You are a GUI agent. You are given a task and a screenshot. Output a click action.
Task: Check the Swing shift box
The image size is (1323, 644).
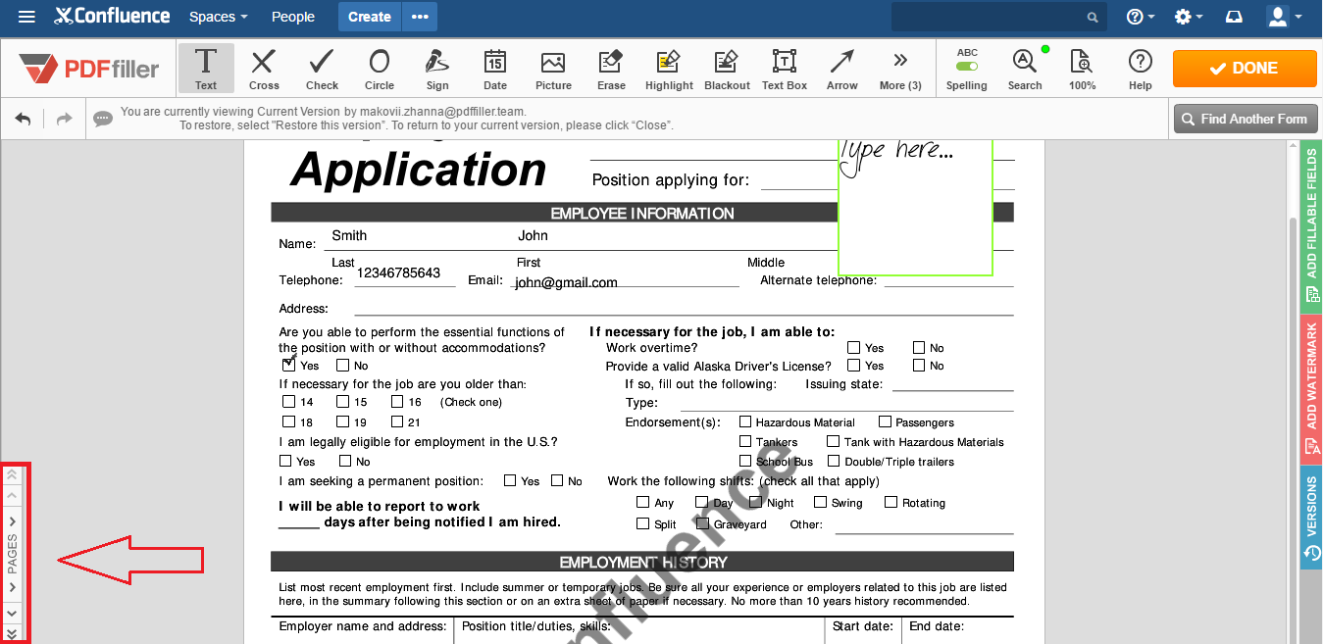[820, 502]
